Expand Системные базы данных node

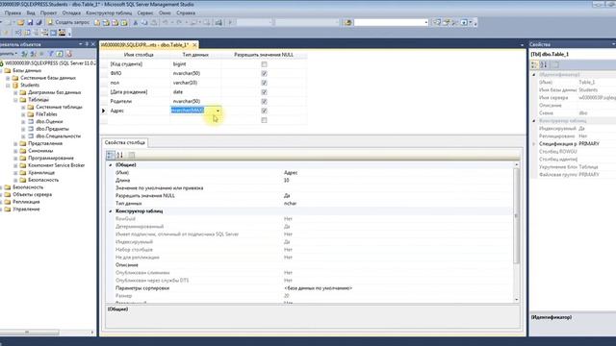click(x=8, y=78)
